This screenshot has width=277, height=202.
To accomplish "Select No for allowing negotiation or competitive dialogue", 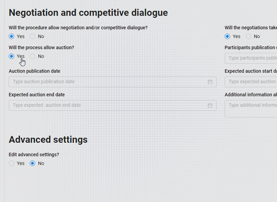I will point(32,36).
